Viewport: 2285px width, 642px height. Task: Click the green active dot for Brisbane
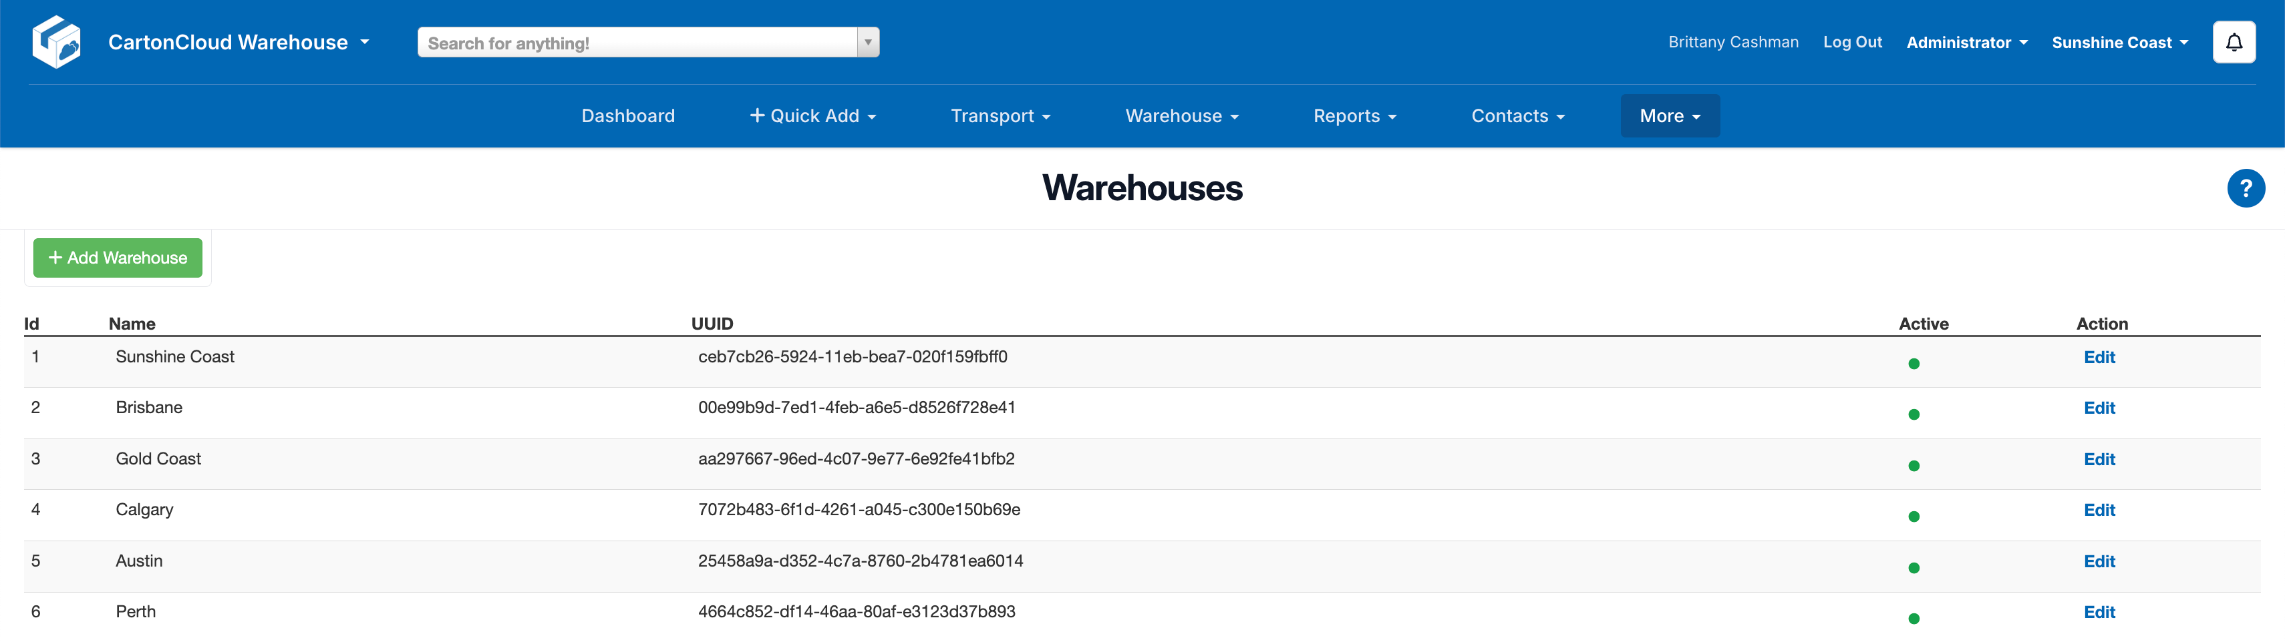(1914, 414)
